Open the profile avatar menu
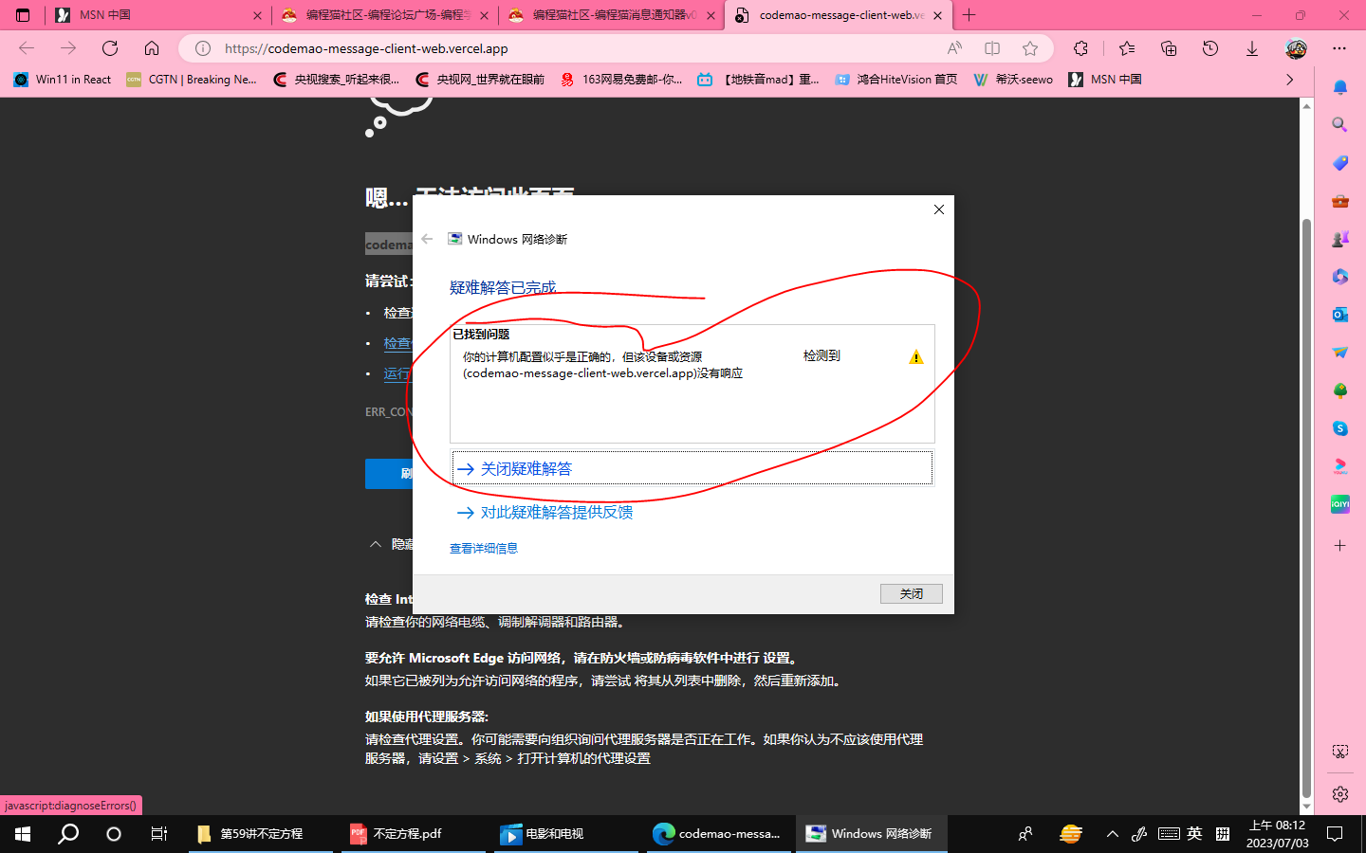The image size is (1366, 853). pyautogui.click(x=1296, y=48)
